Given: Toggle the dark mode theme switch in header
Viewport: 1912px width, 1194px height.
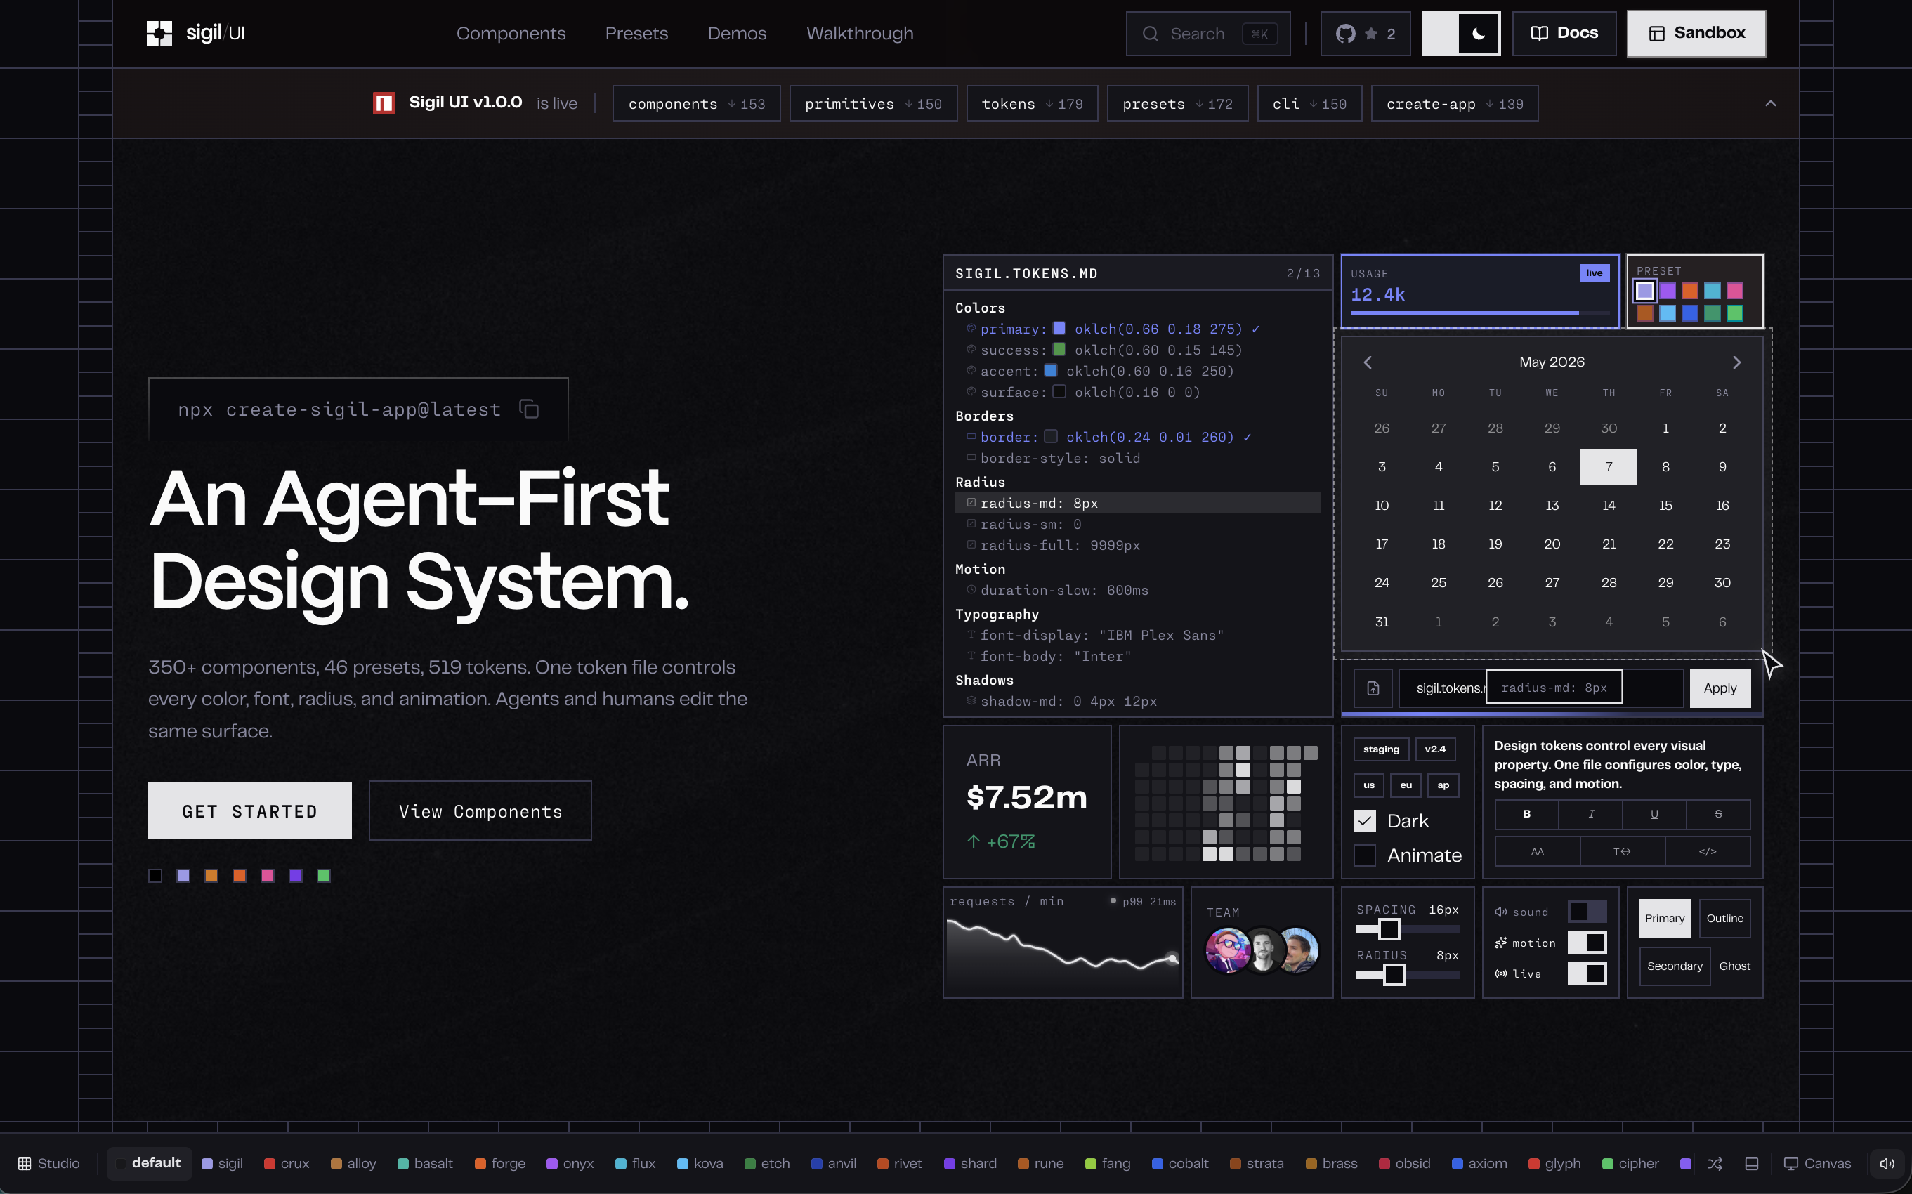Looking at the screenshot, I should tap(1461, 33).
